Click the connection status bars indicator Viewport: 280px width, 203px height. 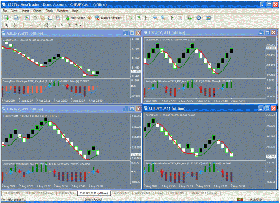coord(240,199)
